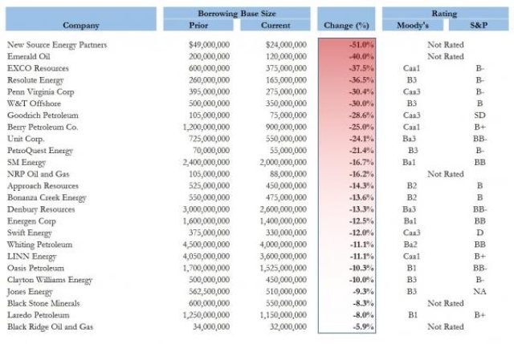The image size is (514, 344).
Task: Select the Borrowing Base Size header
Action: tap(237, 14)
